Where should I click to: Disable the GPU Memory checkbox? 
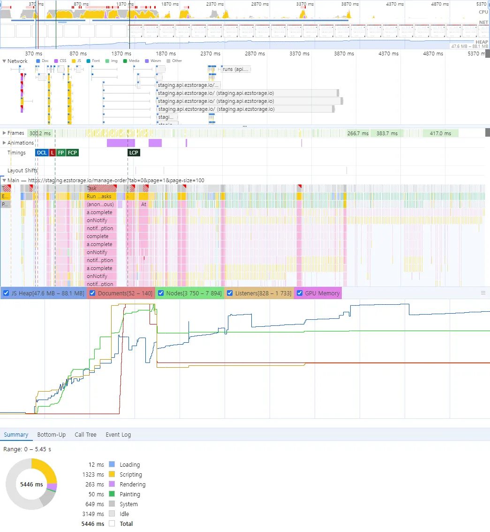coord(300,293)
